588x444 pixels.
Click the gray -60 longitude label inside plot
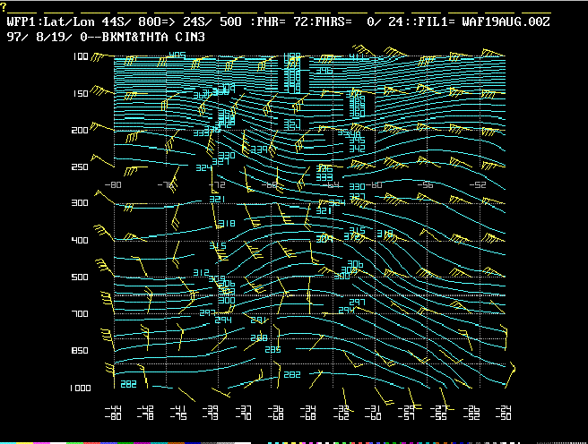(374, 185)
